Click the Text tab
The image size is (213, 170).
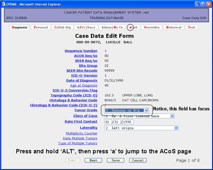(191, 27)
